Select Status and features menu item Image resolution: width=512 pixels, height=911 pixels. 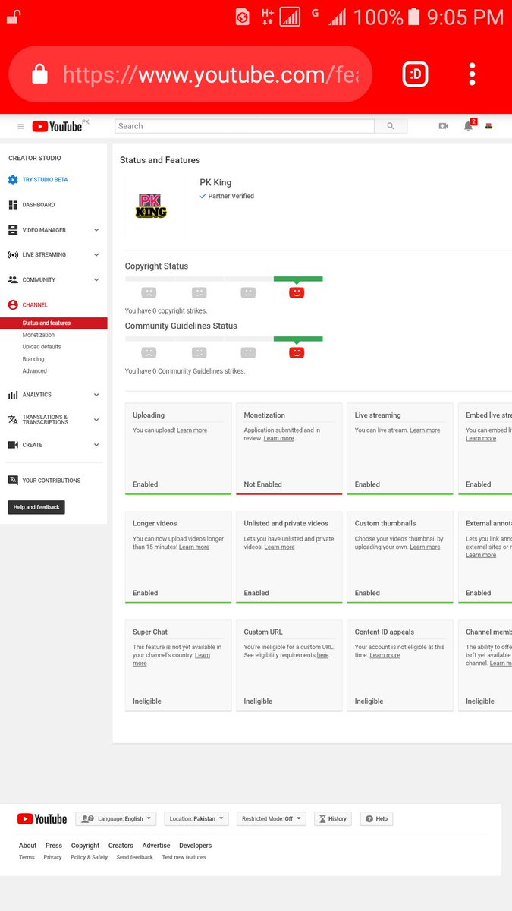tap(54, 323)
